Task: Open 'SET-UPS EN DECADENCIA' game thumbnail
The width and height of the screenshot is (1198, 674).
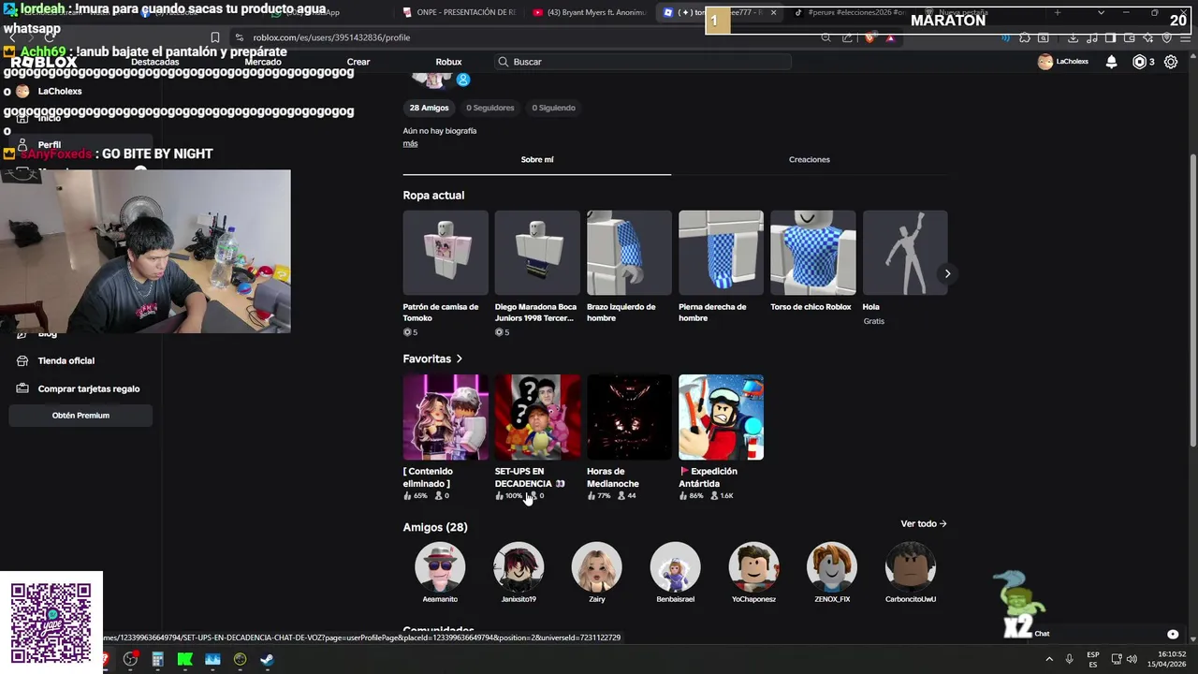Action: [x=537, y=418]
